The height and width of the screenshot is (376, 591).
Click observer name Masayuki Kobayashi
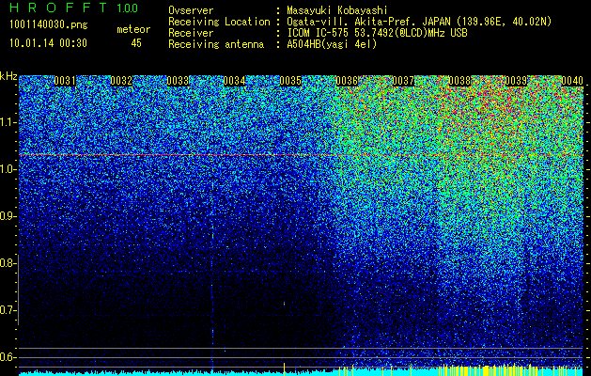[x=337, y=10]
